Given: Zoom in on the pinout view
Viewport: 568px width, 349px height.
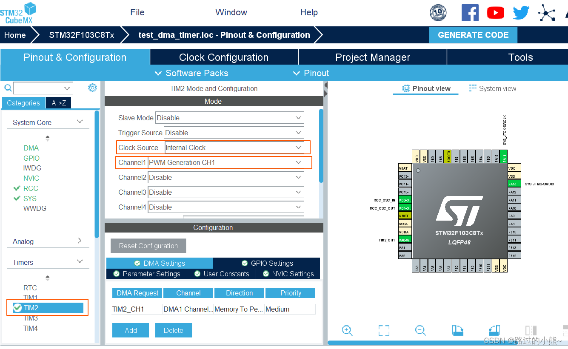Looking at the screenshot, I should (347, 330).
